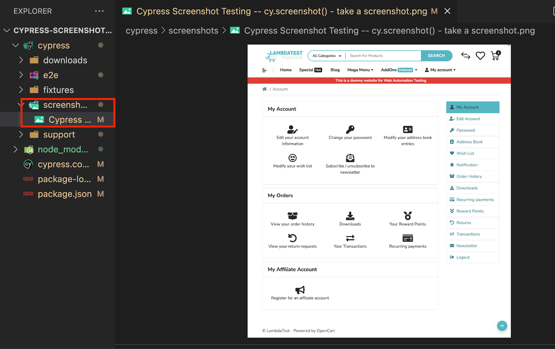Click the home breadcrumb icon above My Account
The image size is (555, 349).
(x=265, y=89)
